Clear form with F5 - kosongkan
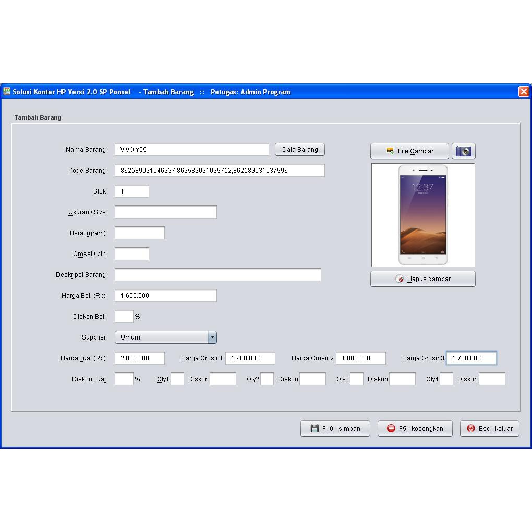Viewport: 532px width, 532px height. tap(415, 429)
